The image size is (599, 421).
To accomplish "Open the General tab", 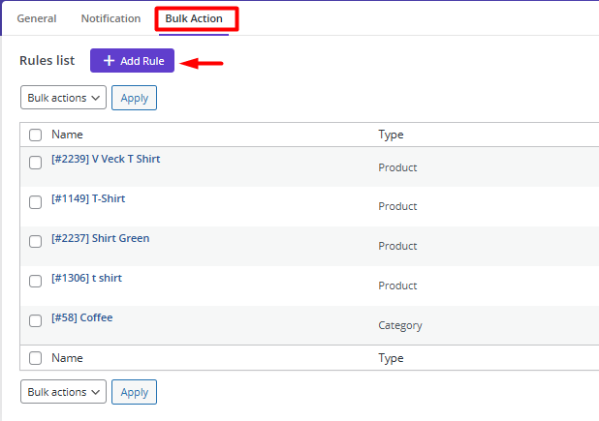I will [37, 18].
